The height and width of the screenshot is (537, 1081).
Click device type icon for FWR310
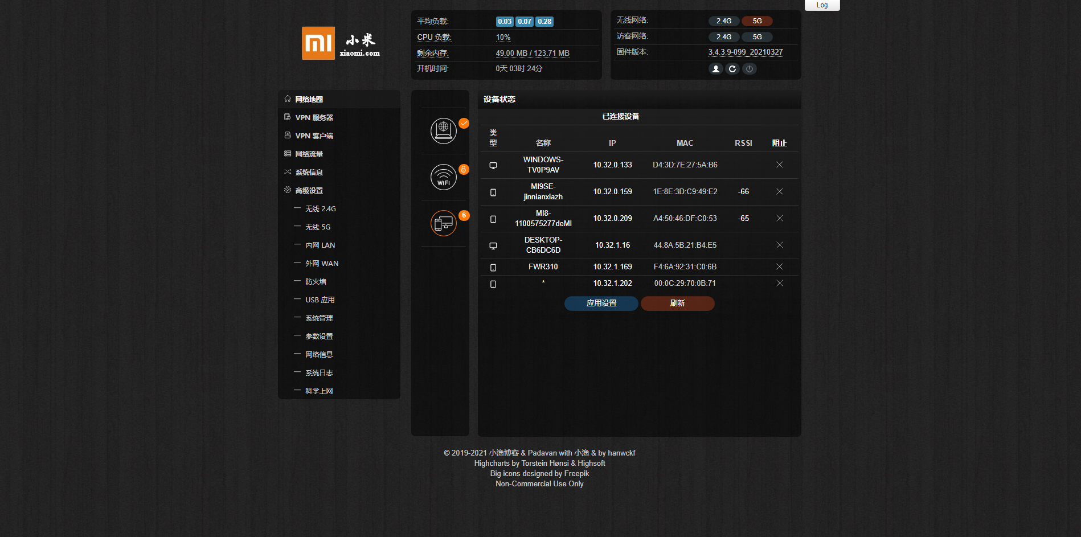[x=493, y=268]
